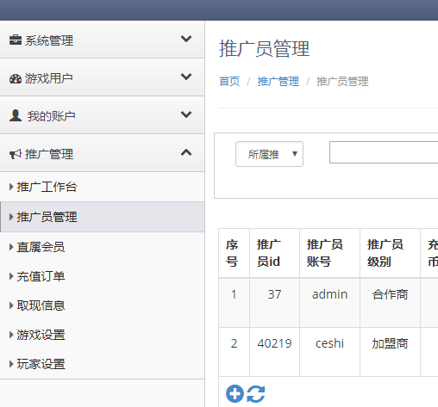
Task: Collapse the 推广管理 section chevron
Action: pyautogui.click(x=186, y=152)
